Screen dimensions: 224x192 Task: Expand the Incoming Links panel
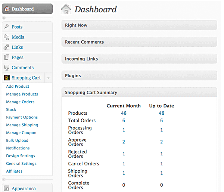point(139,59)
